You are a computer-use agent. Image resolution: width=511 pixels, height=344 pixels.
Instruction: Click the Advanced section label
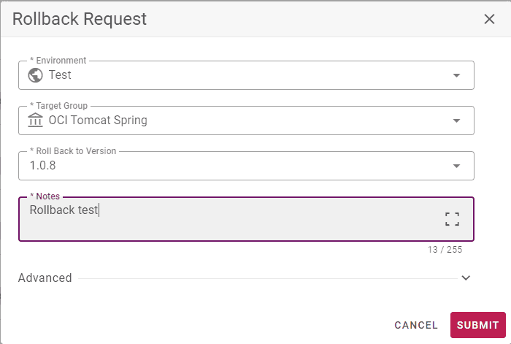pos(45,278)
